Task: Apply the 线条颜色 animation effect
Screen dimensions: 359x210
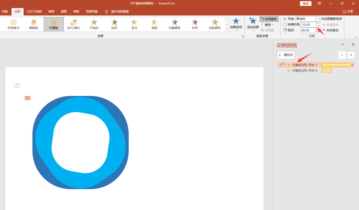Action: [x=215, y=24]
